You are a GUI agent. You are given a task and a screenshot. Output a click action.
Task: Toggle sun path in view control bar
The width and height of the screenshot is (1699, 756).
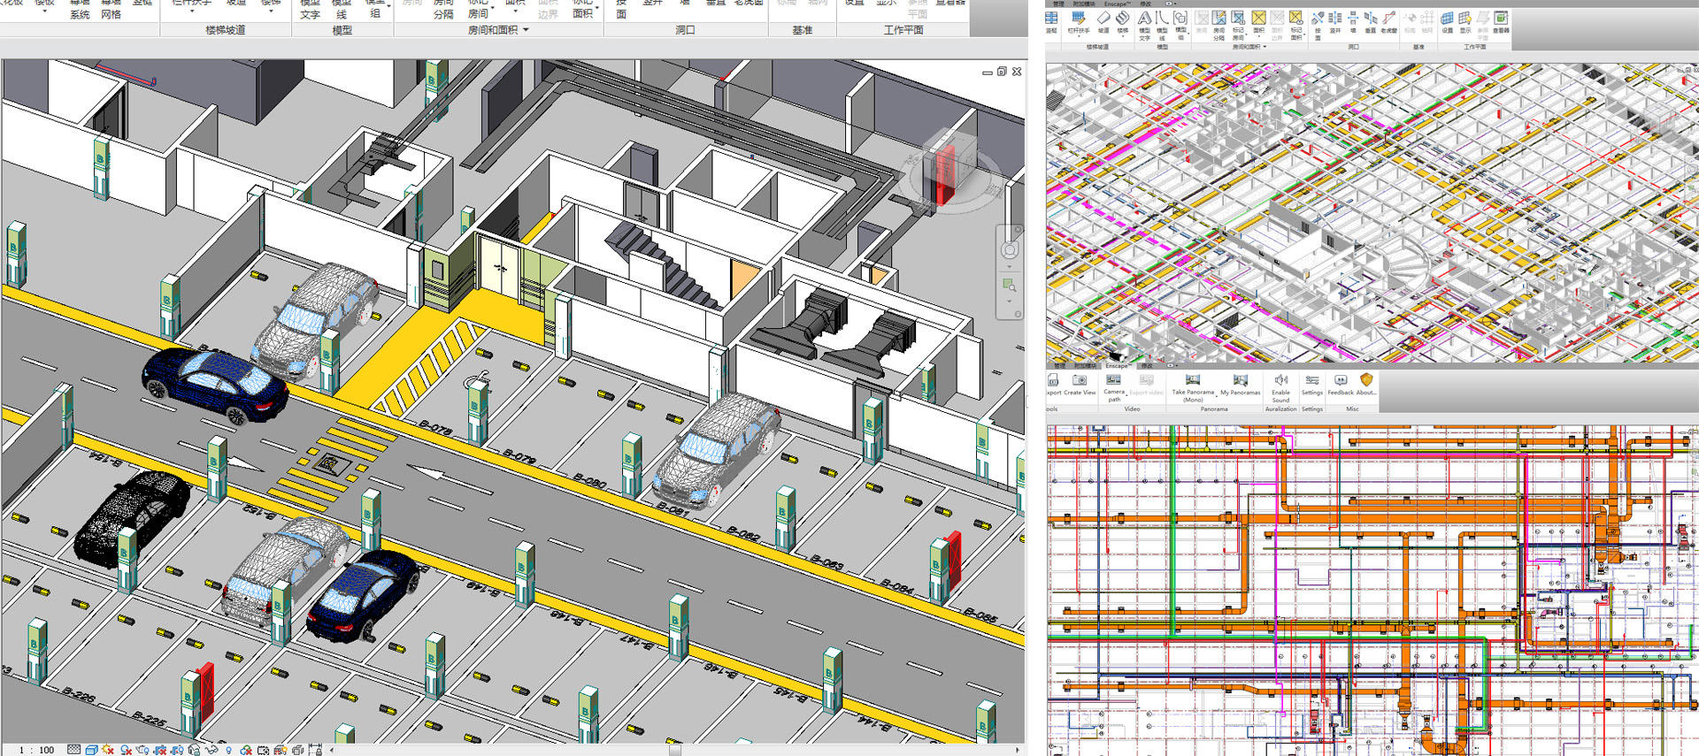click(x=108, y=750)
